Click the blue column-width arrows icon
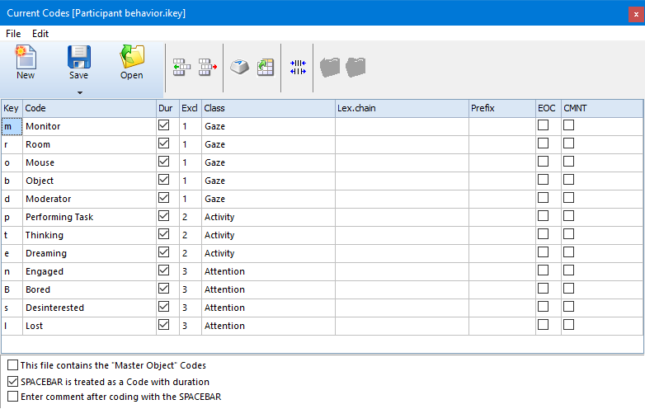Viewport: 645px width, 409px height. [x=298, y=68]
